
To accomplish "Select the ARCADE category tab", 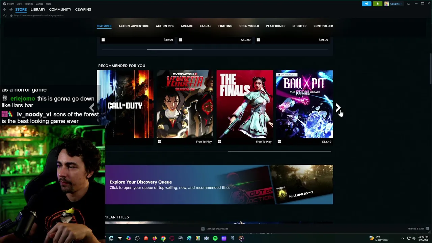I will [x=187, y=26].
